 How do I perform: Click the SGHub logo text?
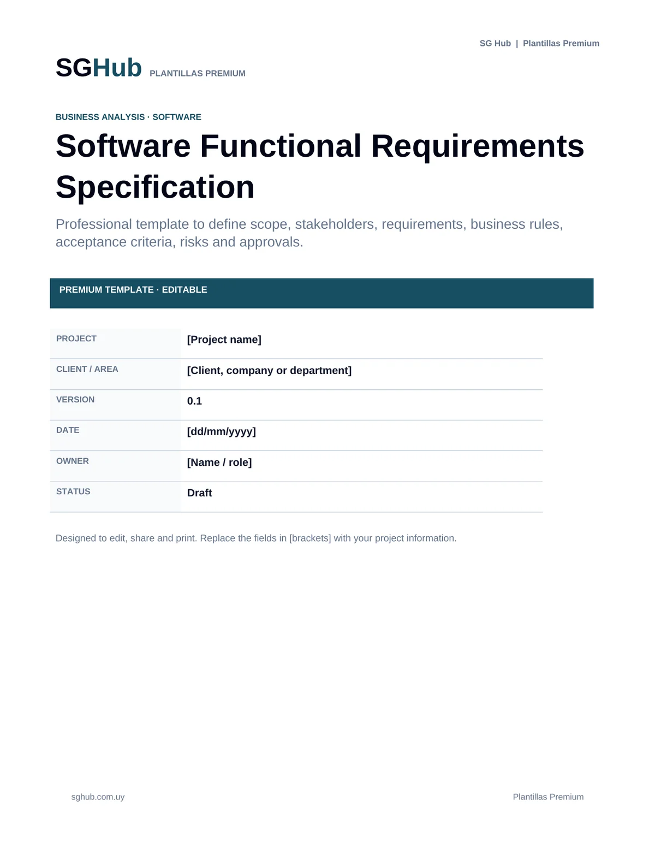coord(99,68)
